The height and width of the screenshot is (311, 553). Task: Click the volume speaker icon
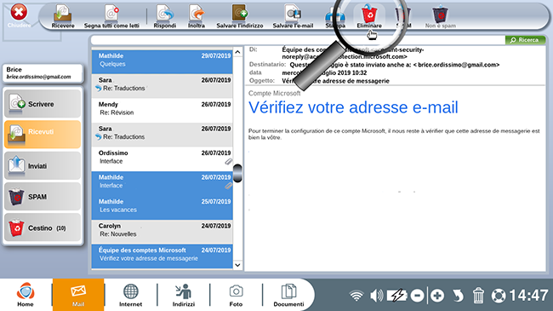pyautogui.click(x=377, y=295)
